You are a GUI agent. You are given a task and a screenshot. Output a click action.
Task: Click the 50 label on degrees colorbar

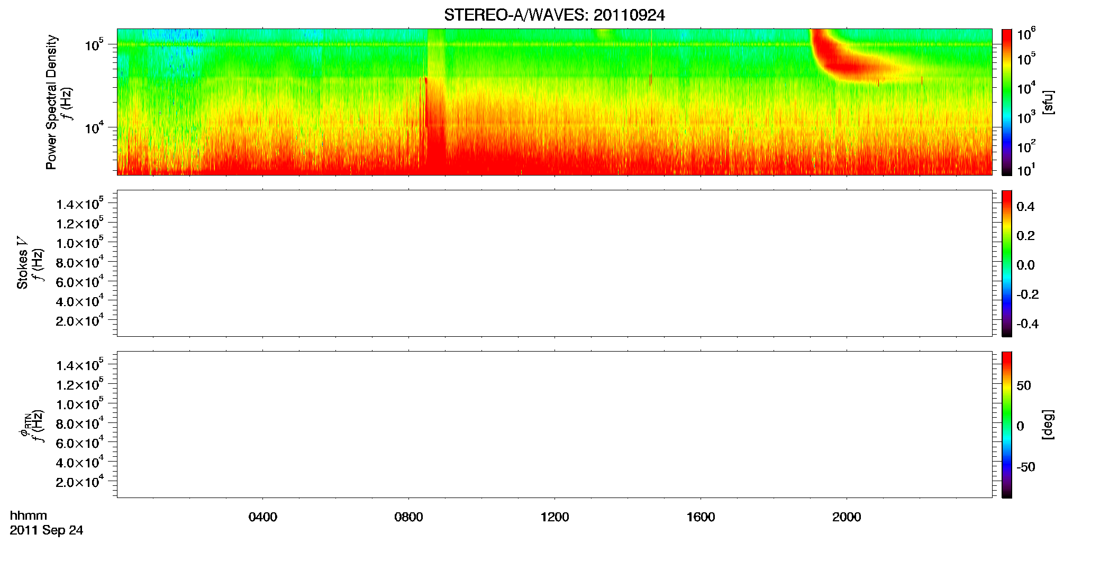[1023, 385]
